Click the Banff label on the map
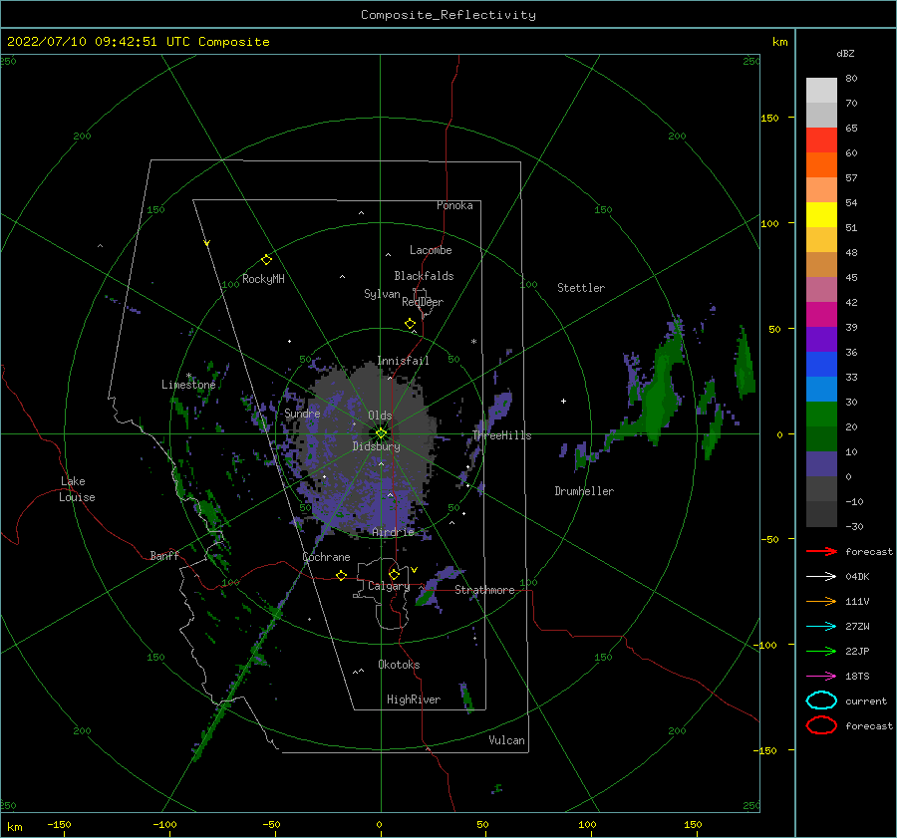This screenshot has width=897, height=838. click(x=164, y=555)
